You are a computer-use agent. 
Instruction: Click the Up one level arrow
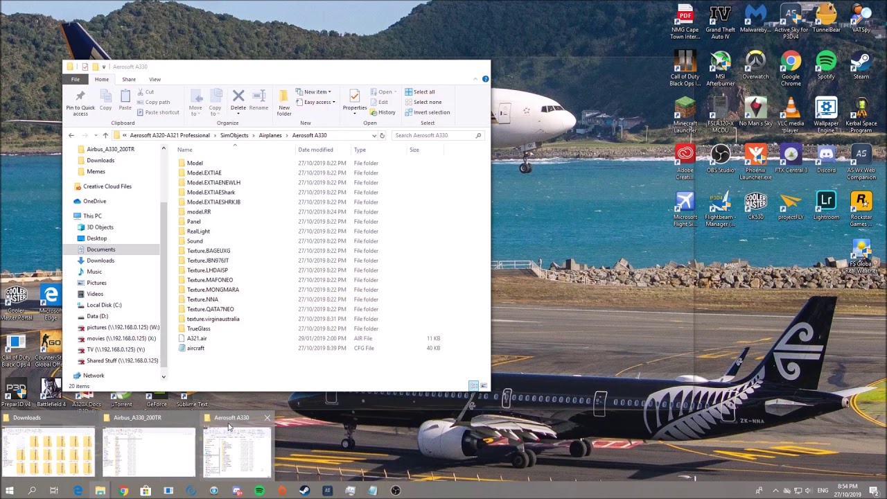(105, 135)
